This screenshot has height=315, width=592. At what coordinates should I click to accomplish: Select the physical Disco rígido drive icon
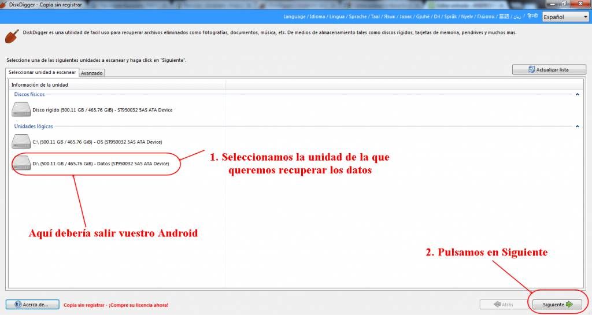pyautogui.click(x=21, y=109)
